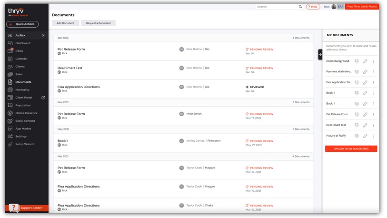Click Rick Rollins on Deal Smart Test row

[x=194, y=68]
